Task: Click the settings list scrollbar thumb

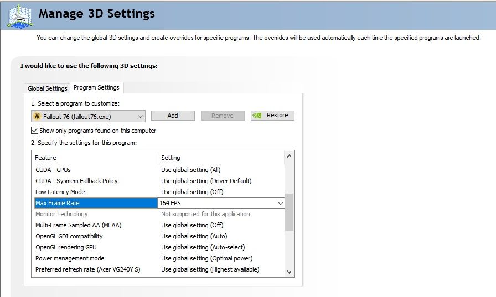Action: pyautogui.click(x=289, y=211)
